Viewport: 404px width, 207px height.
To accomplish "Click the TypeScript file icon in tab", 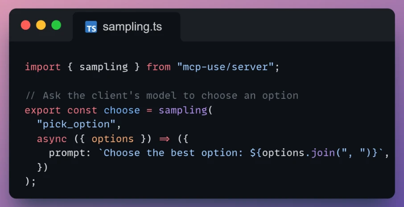I will pyautogui.click(x=91, y=27).
